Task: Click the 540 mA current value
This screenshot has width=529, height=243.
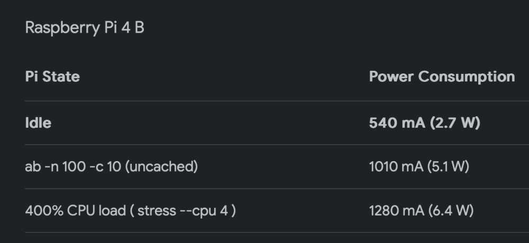Action: point(397,123)
